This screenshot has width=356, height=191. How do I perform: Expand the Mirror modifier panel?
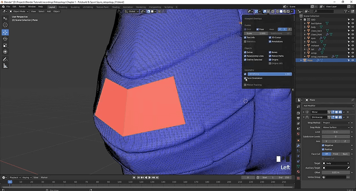(304, 112)
